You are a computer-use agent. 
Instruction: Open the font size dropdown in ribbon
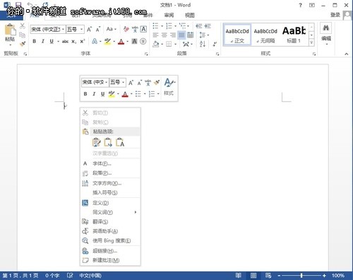coord(81,29)
